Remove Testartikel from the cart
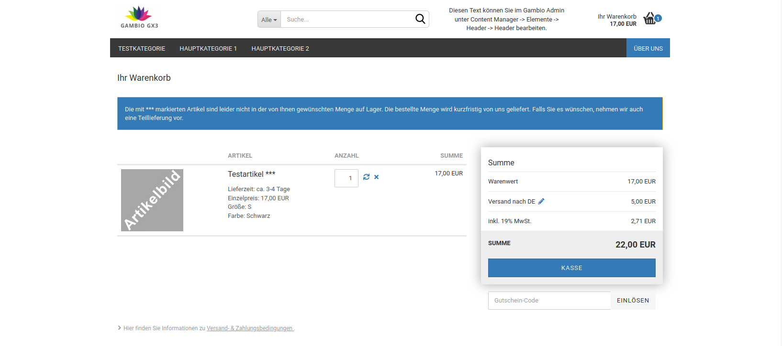The width and height of the screenshot is (782, 346). coord(377,177)
